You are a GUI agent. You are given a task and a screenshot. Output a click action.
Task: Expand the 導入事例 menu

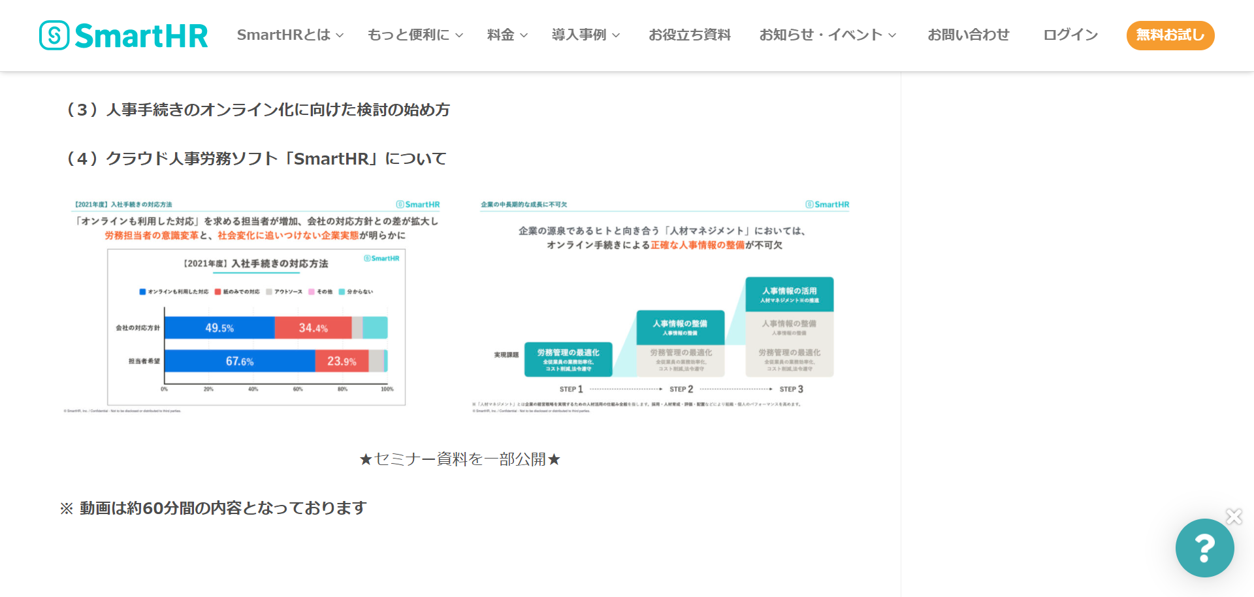coord(586,35)
